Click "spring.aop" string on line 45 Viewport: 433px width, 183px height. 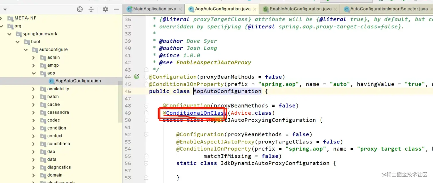click(279, 84)
